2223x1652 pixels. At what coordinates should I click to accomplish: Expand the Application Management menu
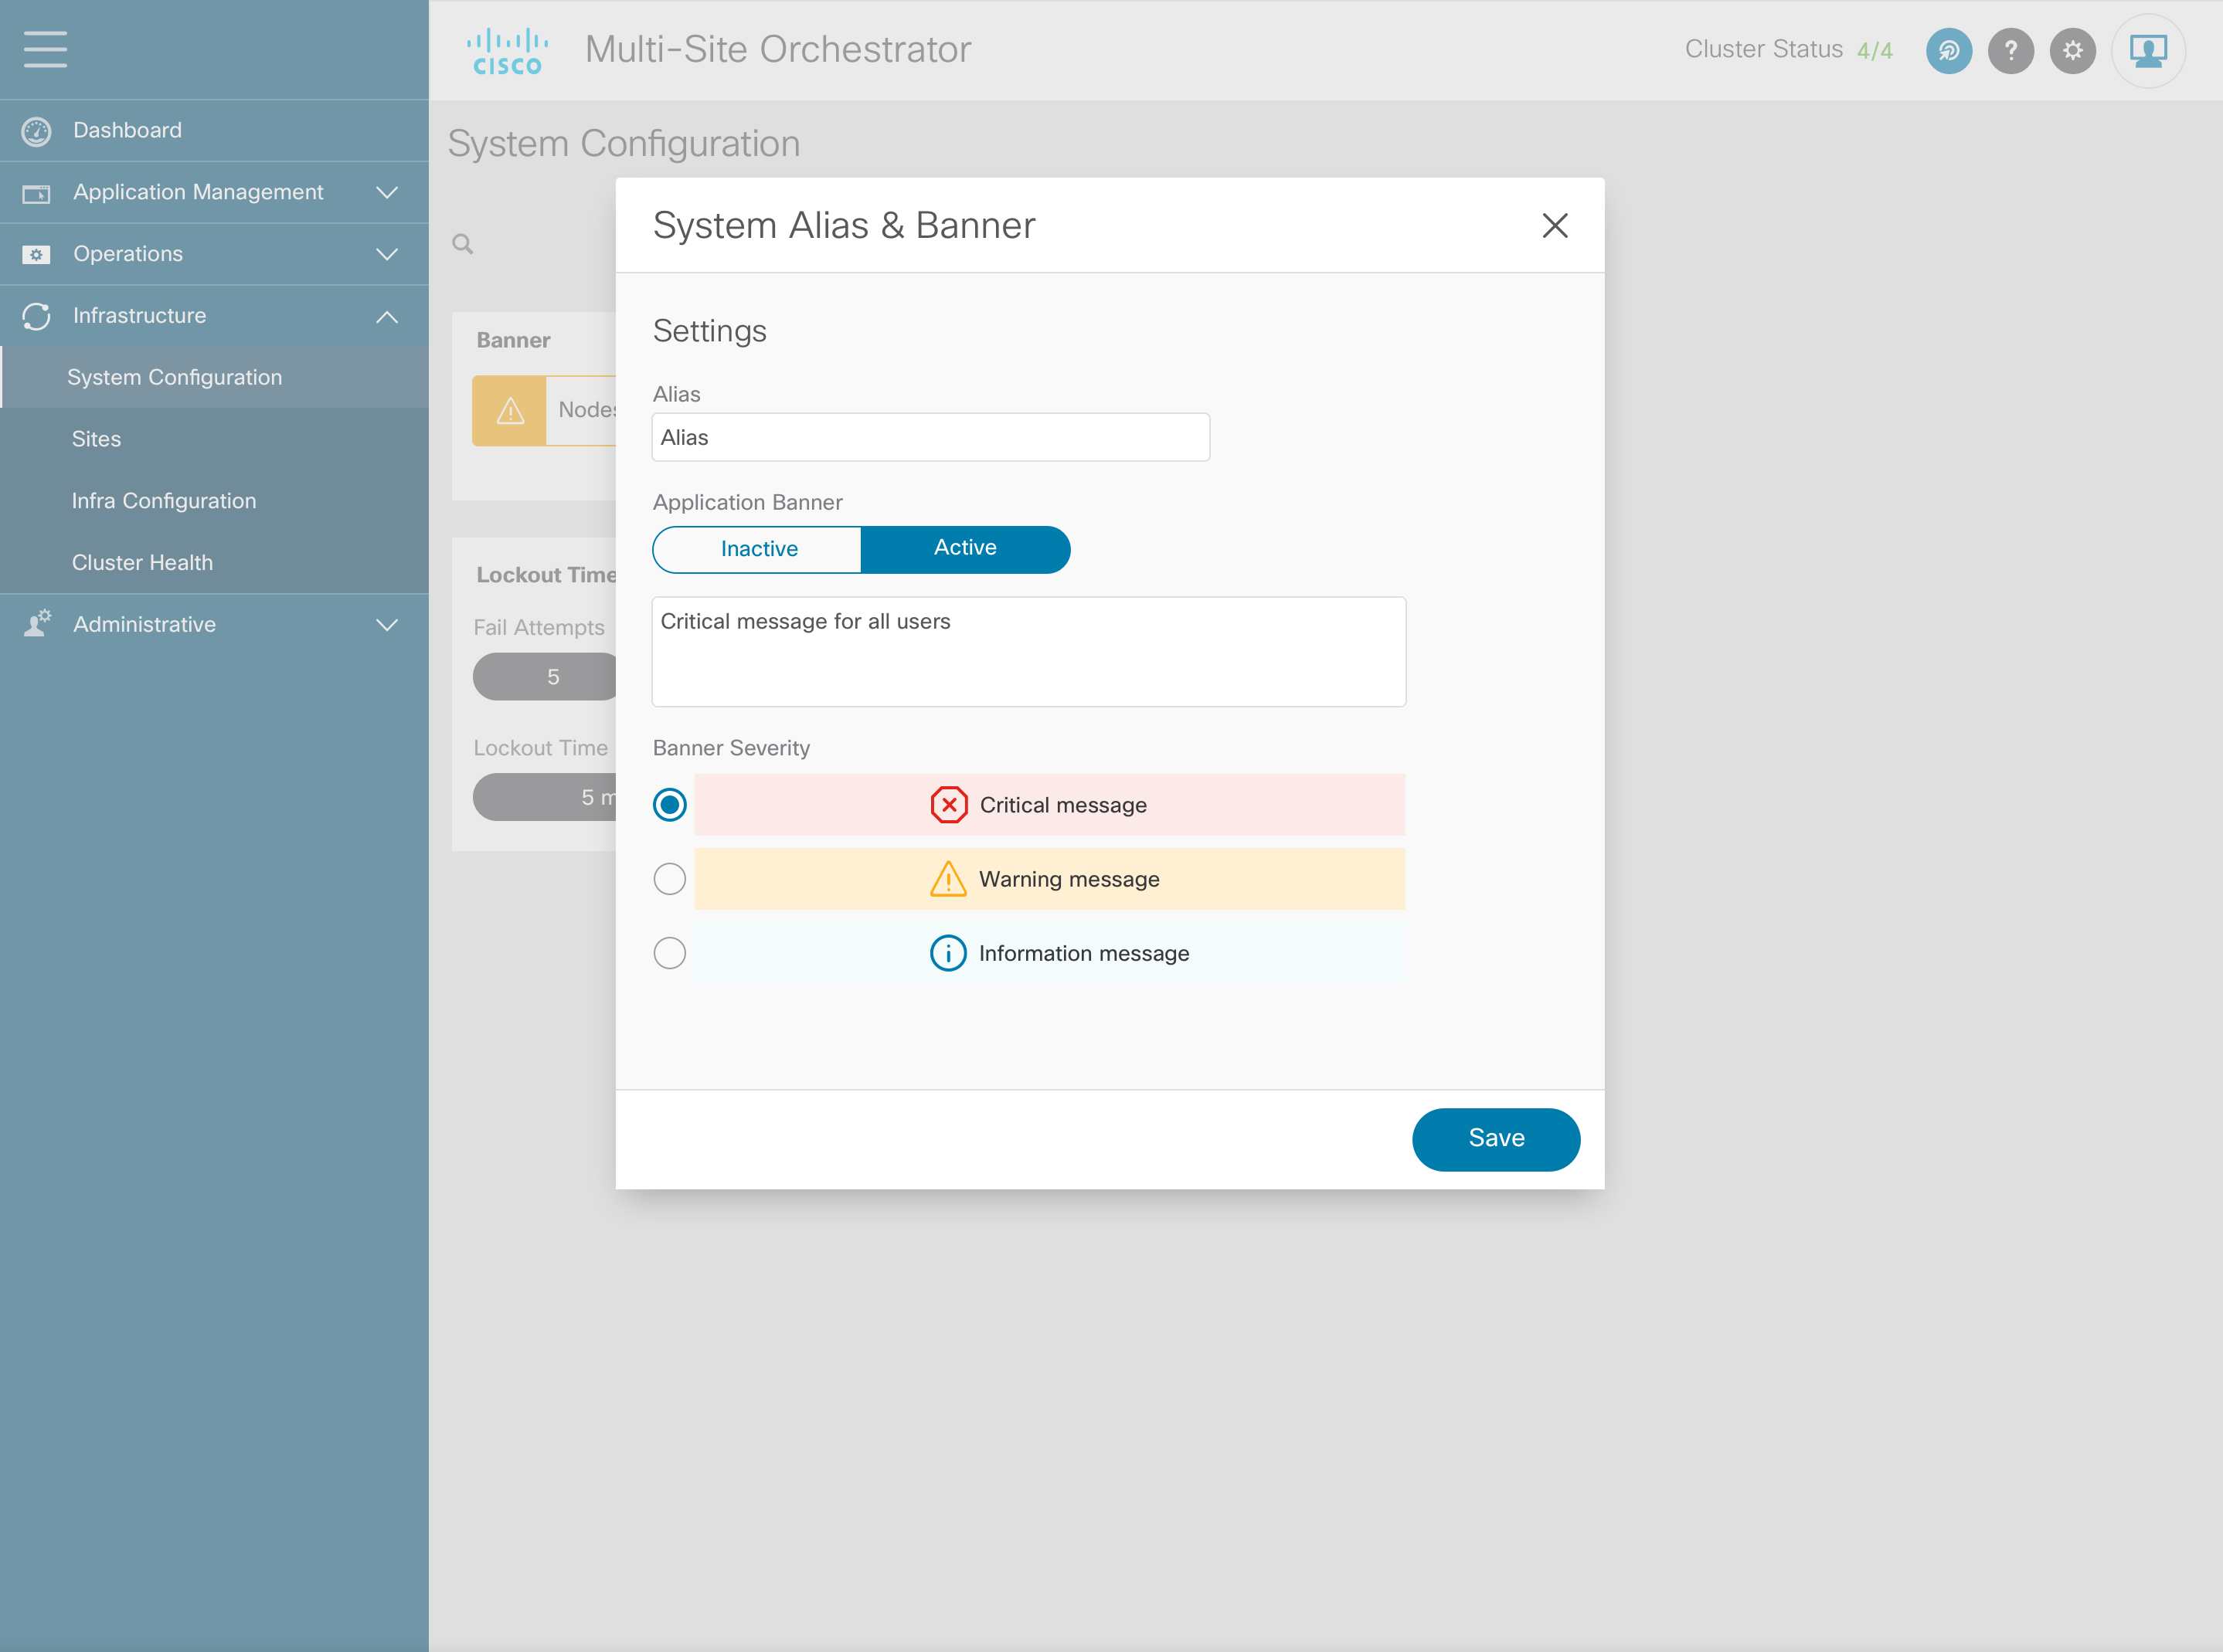coord(386,192)
